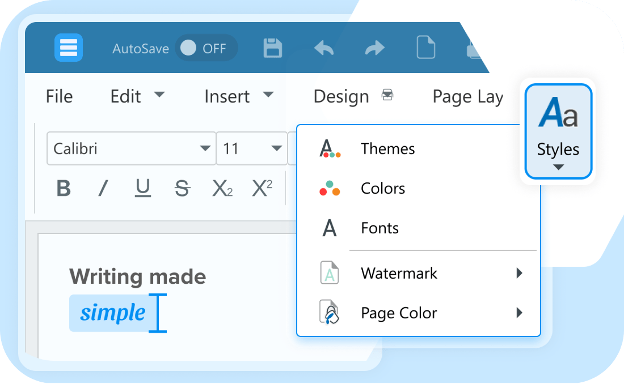
Task: Toggle Subscript formatting
Action: (x=222, y=189)
